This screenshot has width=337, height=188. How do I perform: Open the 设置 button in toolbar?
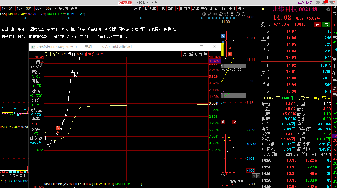(x=74, y=8)
